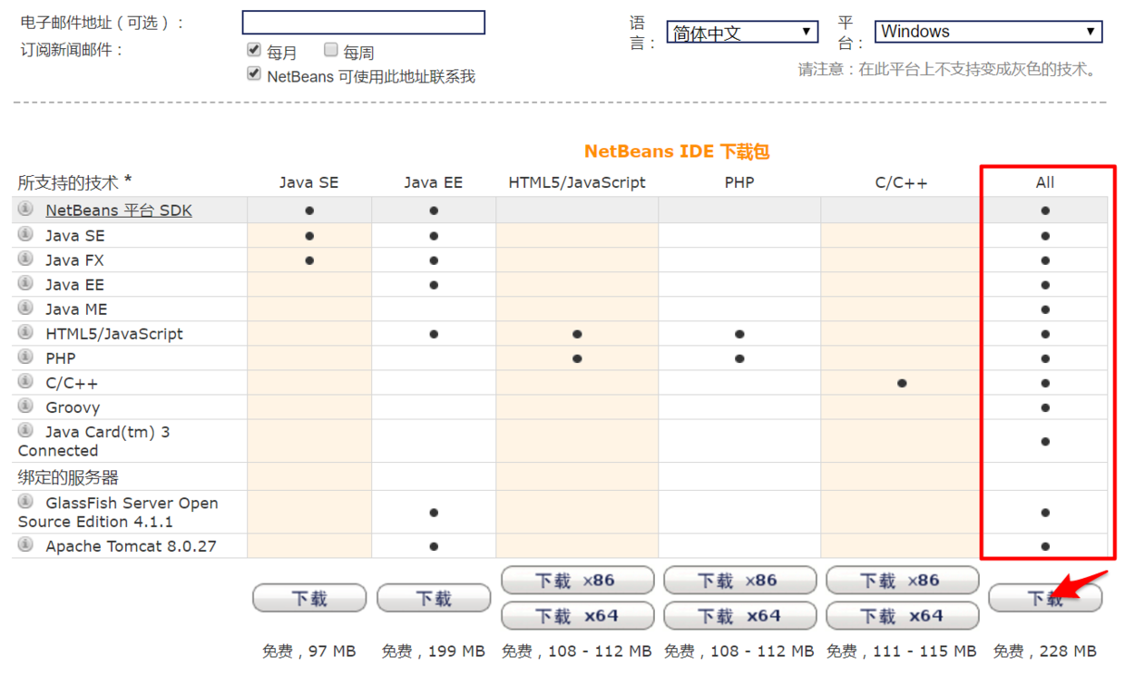
Task: Click the Java EE column header
Action: [x=434, y=182]
